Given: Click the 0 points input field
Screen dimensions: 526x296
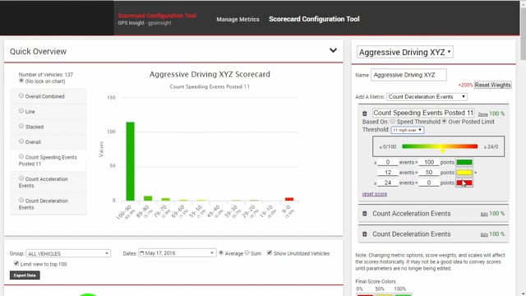Looking at the screenshot, I should tap(429, 183).
